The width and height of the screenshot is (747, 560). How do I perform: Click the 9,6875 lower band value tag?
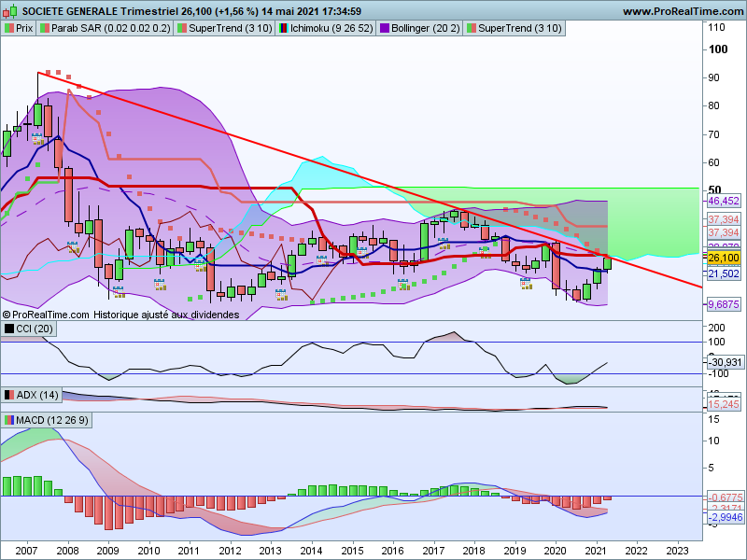tap(723, 304)
